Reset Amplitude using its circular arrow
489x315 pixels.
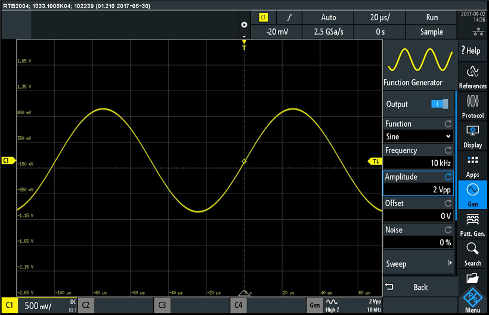click(x=448, y=177)
